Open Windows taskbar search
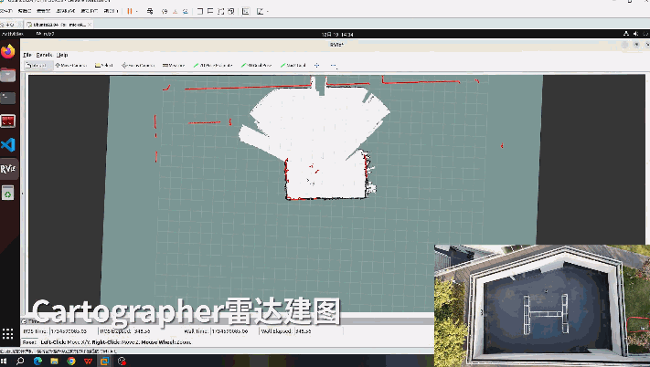The height and width of the screenshot is (367, 650). tap(20, 361)
